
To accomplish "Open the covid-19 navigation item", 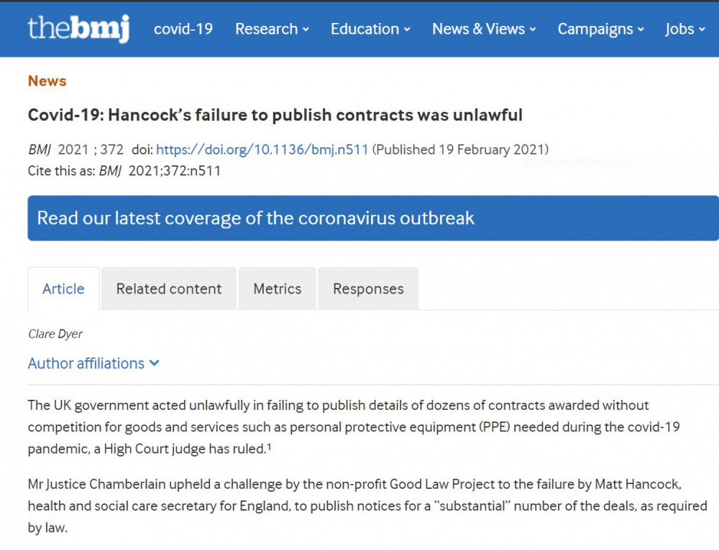I will pyautogui.click(x=183, y=29).
